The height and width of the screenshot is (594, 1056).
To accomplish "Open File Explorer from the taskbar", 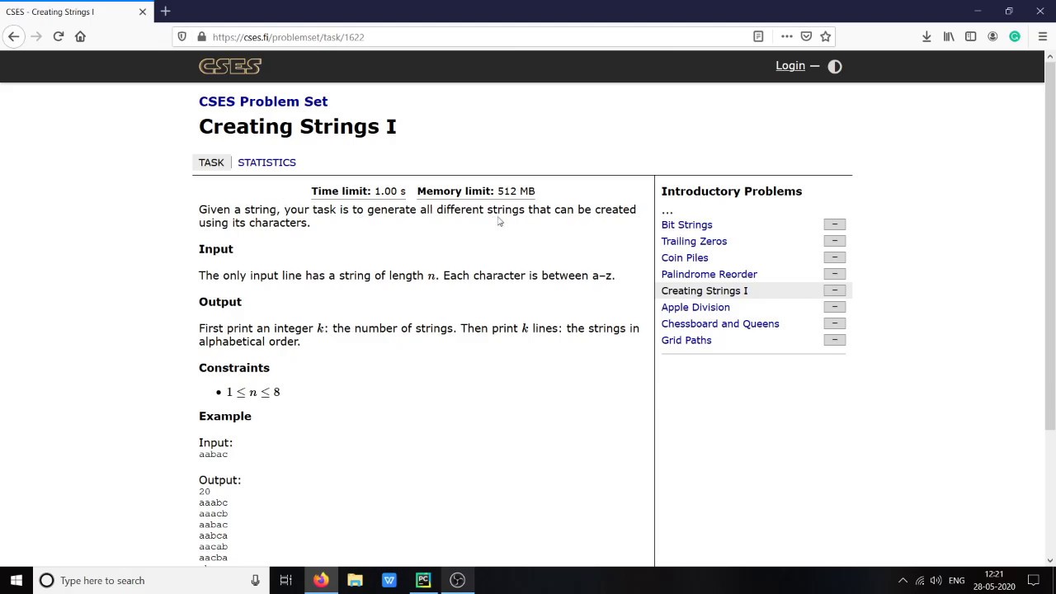I will 355,580.
